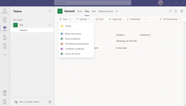Add a new tab with plus icon
186x106 pixels.
click(x=117, y=11)
